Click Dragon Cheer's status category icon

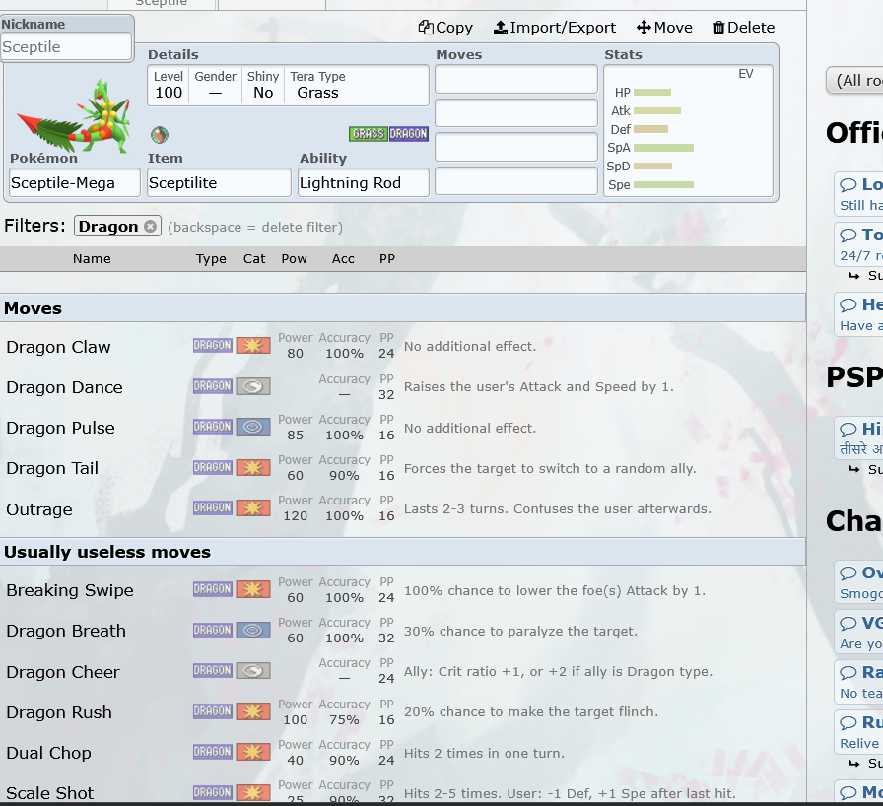253,670
